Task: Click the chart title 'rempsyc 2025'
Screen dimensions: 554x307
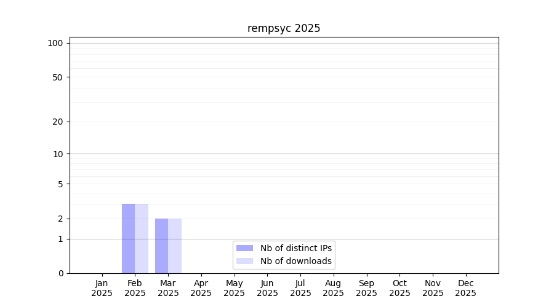Action: tap(284, 28)
